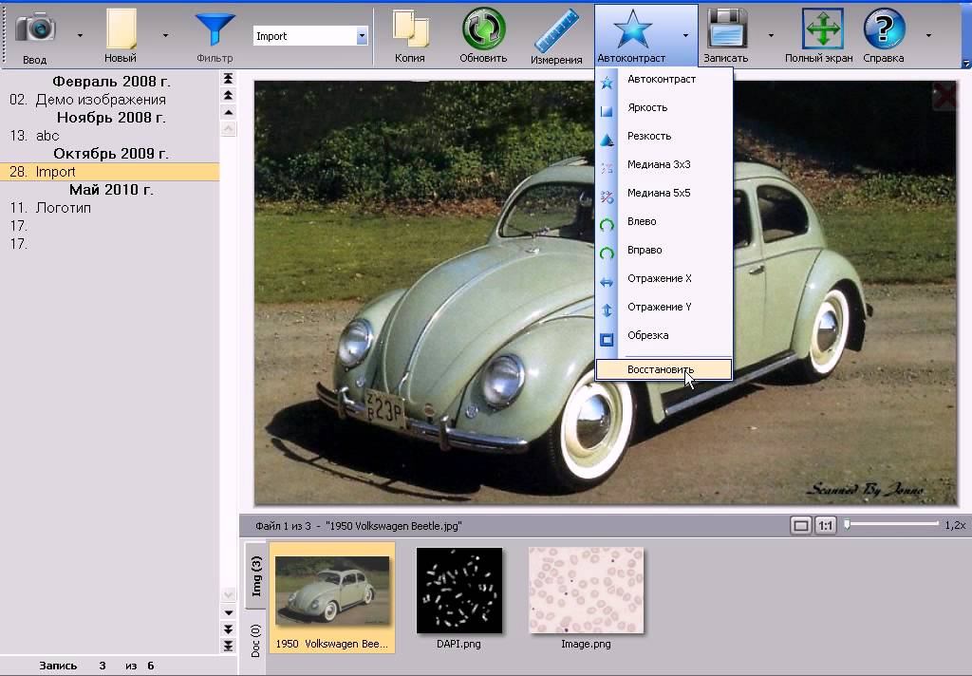Expand the arrow next to Новый
Screen dimensions: 972x676
(165, 35)
